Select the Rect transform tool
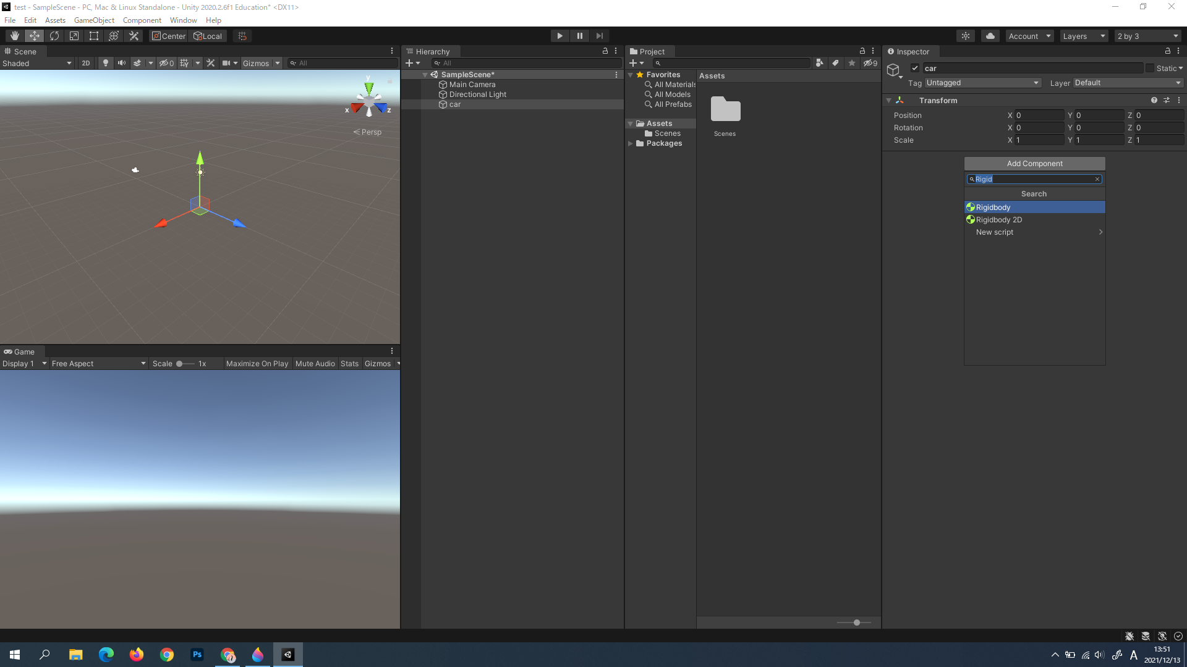This screenshot has width=1187, height=667. 94,36
